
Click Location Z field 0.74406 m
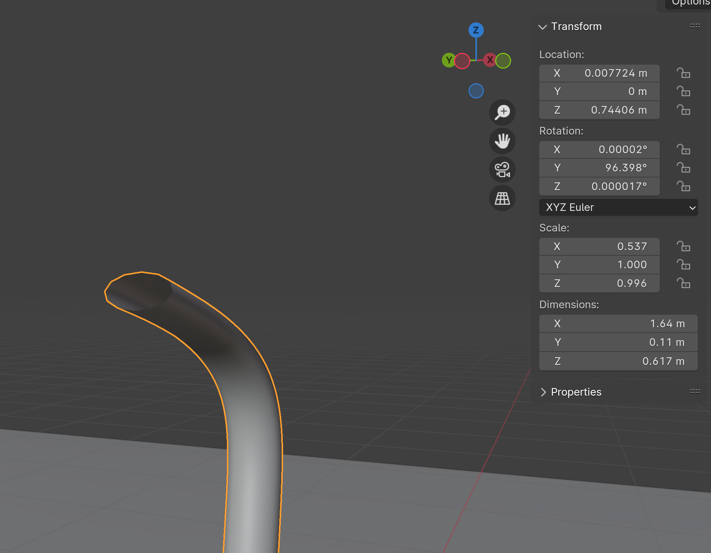[599, 110]
